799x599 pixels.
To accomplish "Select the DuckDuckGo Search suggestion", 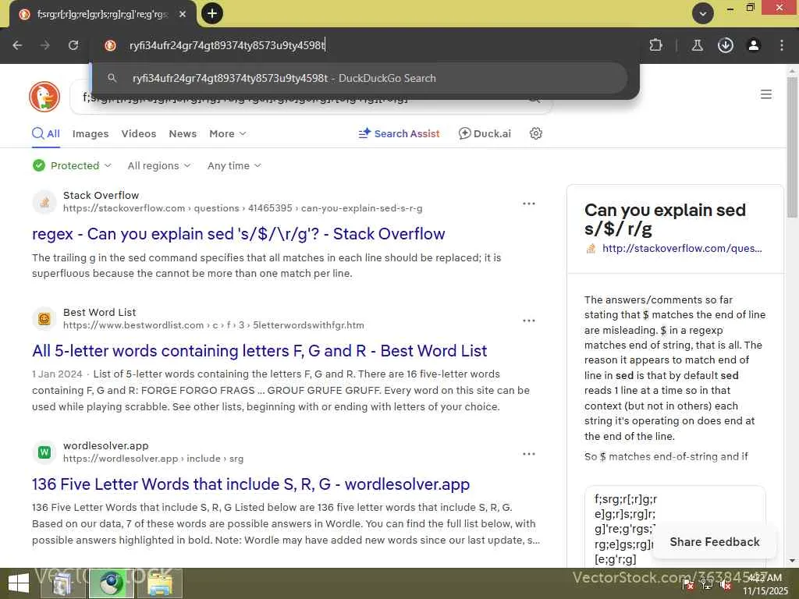I will (359, 79).
